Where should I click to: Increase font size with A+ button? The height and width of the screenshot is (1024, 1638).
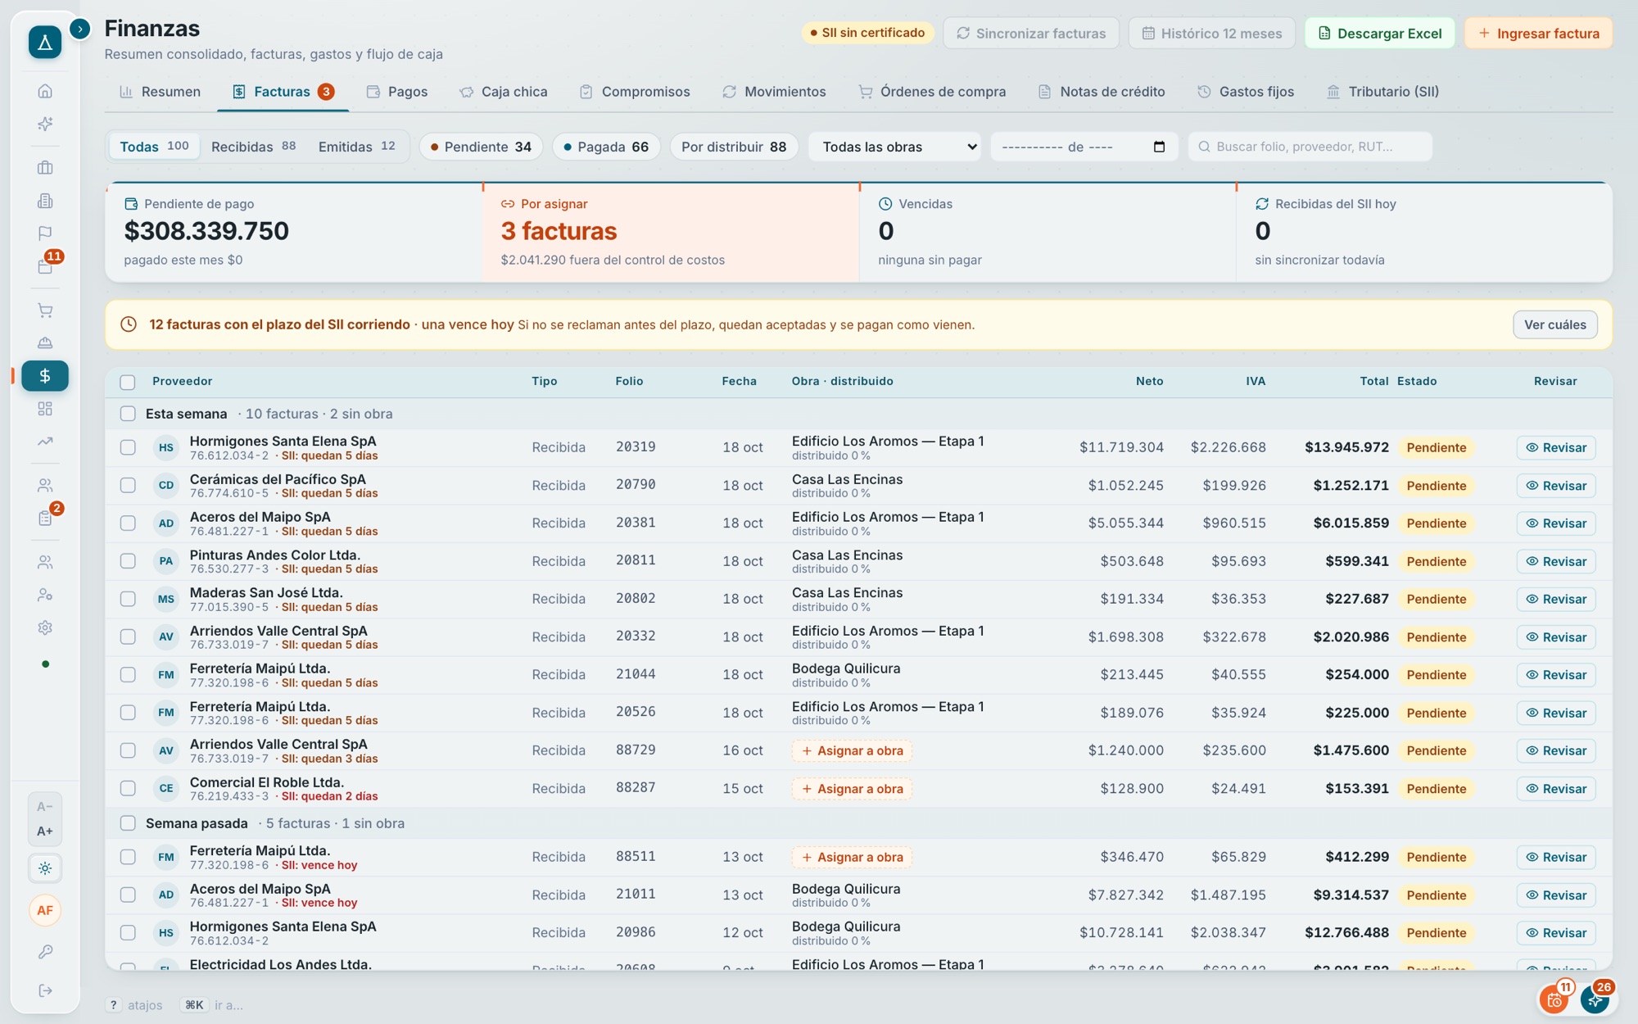pos(45,831)
